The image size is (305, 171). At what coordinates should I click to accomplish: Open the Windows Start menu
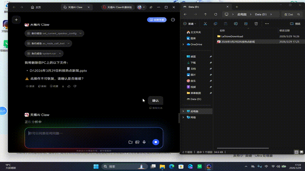pos(96,166)
